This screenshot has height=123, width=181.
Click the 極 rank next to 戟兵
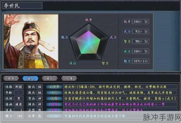tap(40, 93)
